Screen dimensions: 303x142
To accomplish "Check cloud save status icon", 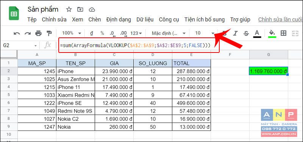I will [92, 9].
